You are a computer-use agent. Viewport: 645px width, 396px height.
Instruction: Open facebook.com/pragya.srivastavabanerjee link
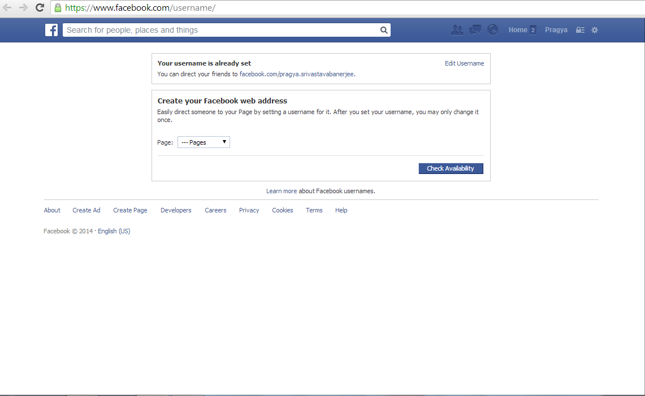(x=297, y=74)
